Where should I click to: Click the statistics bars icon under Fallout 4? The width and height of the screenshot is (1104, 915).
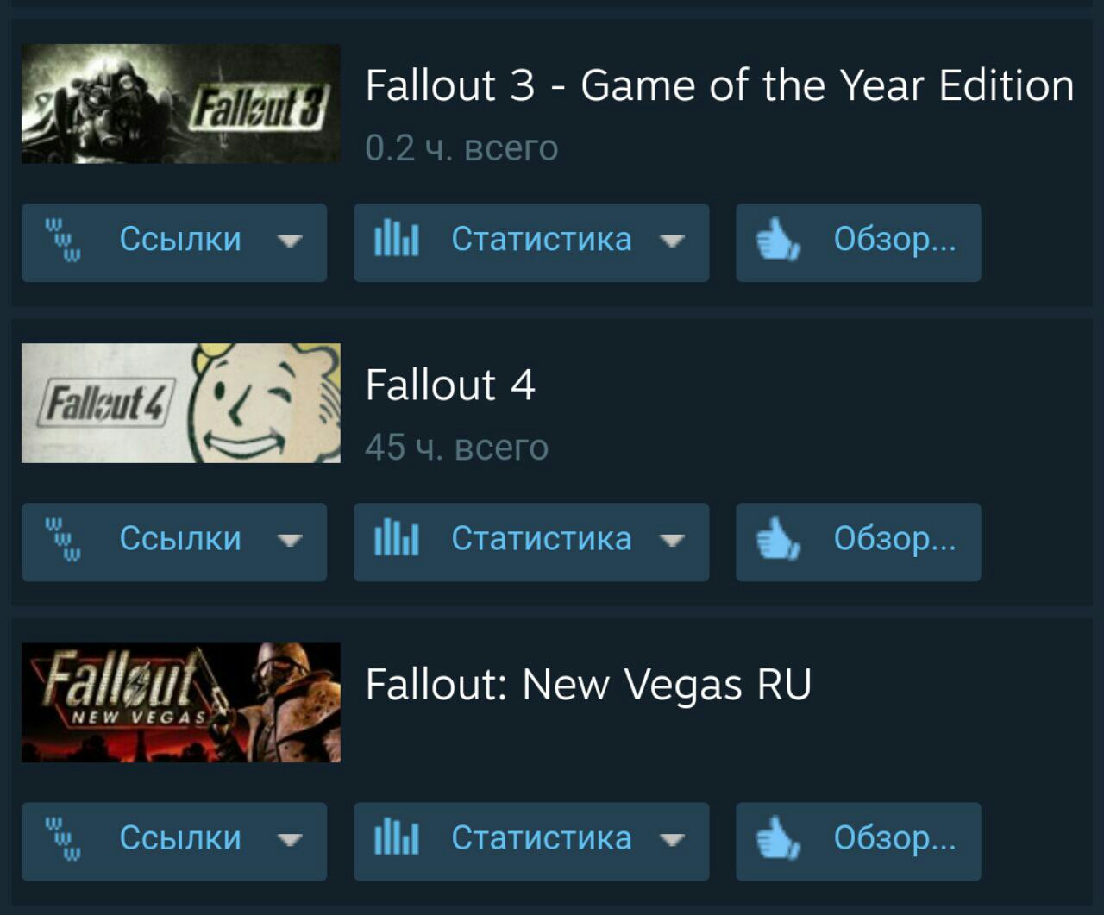(x=397, y=538)
